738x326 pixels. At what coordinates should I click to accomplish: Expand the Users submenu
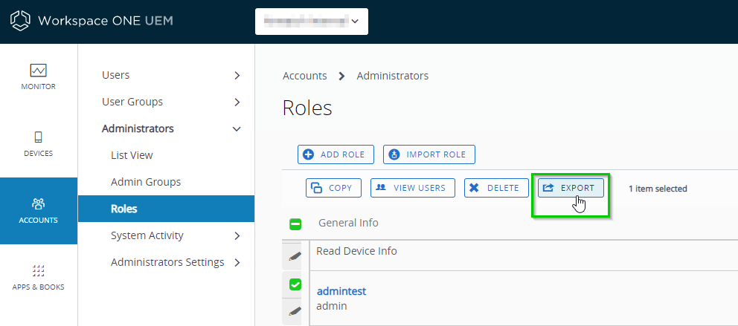click(x=237, y=75)
